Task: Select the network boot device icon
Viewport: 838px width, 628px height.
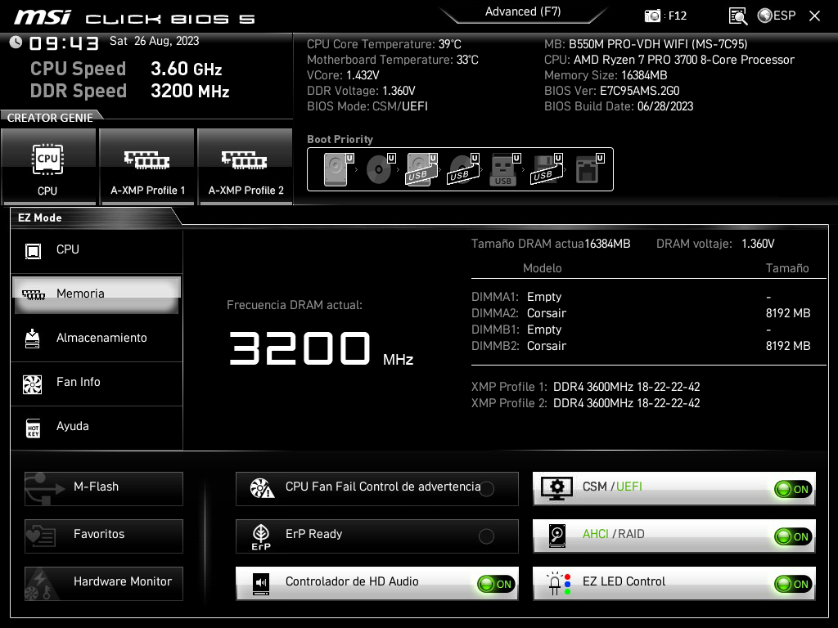Action: [588, 169]
